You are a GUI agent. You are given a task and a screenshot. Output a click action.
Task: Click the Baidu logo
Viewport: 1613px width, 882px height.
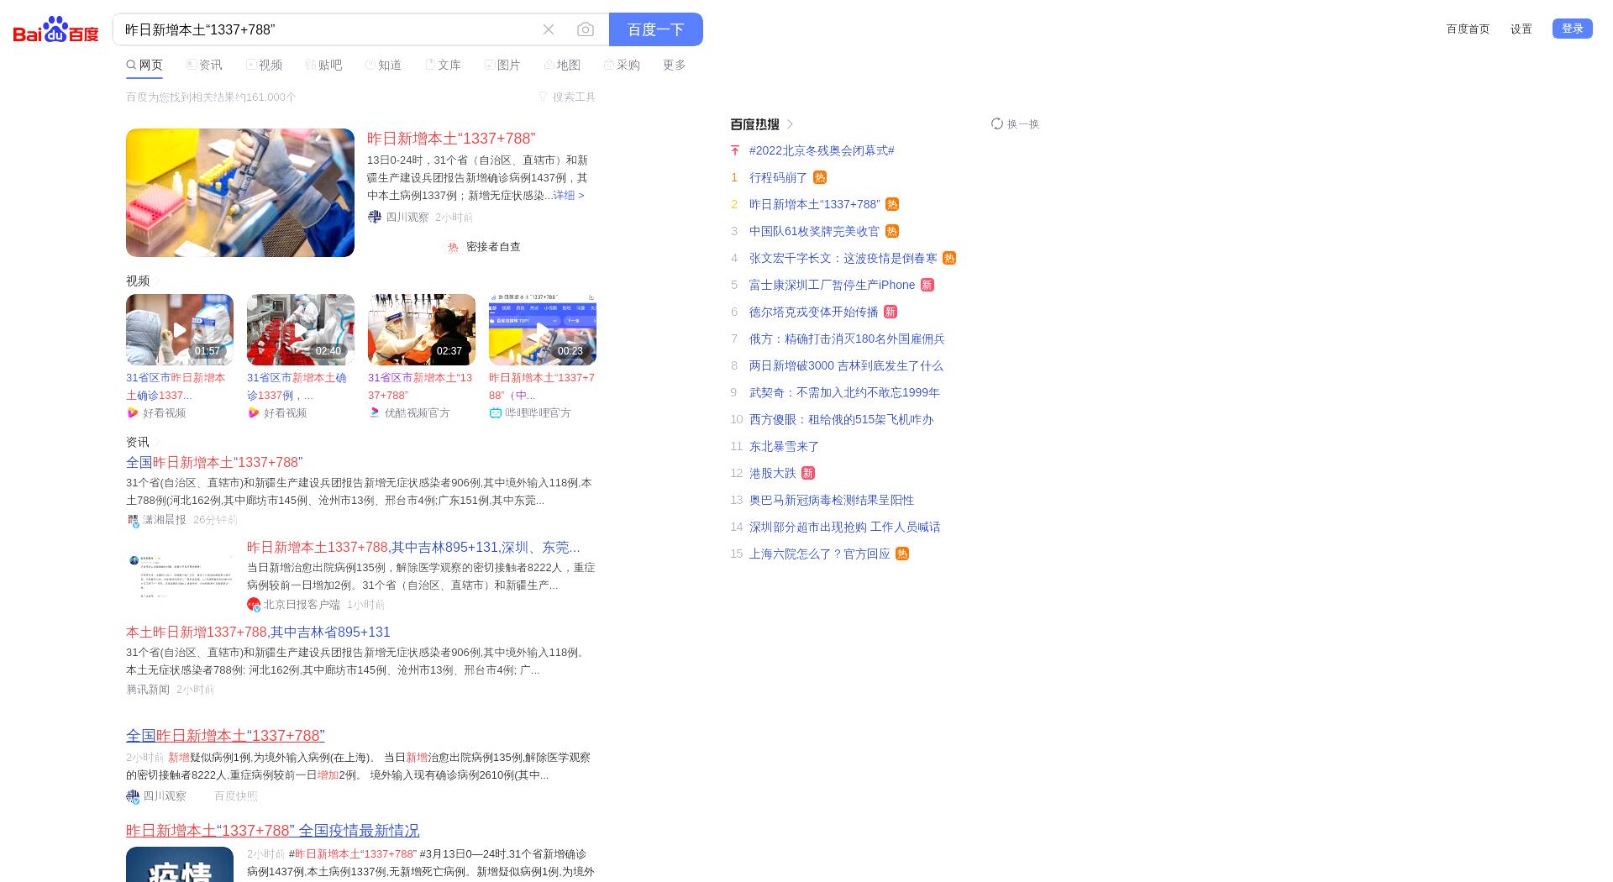tap(56, 29)
